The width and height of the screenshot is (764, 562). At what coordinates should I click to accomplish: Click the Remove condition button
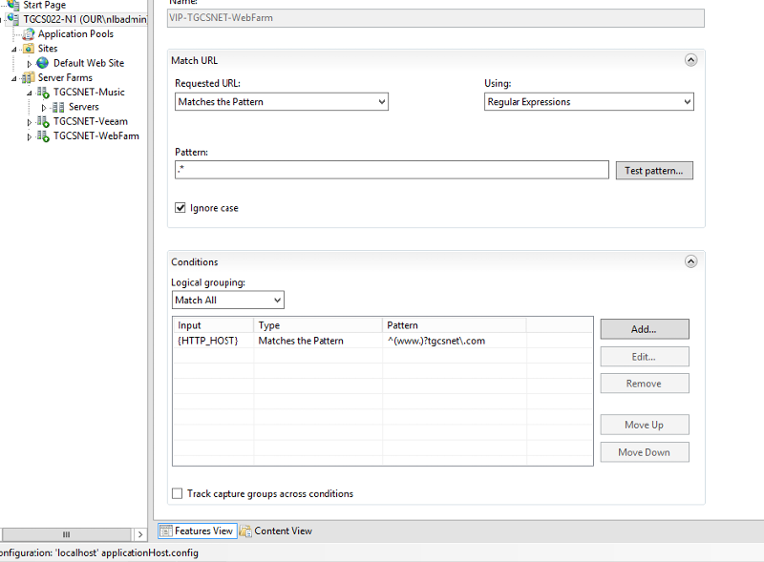(x=645, y=384)
